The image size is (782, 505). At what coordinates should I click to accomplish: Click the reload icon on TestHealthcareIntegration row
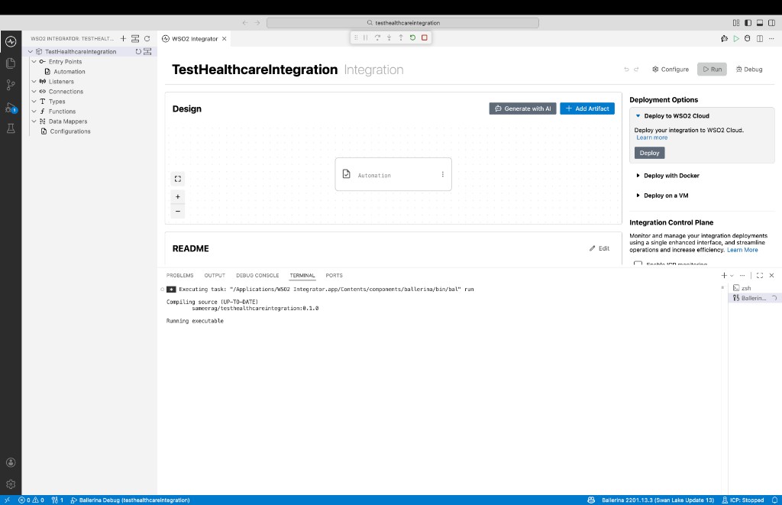coord(138,51)
